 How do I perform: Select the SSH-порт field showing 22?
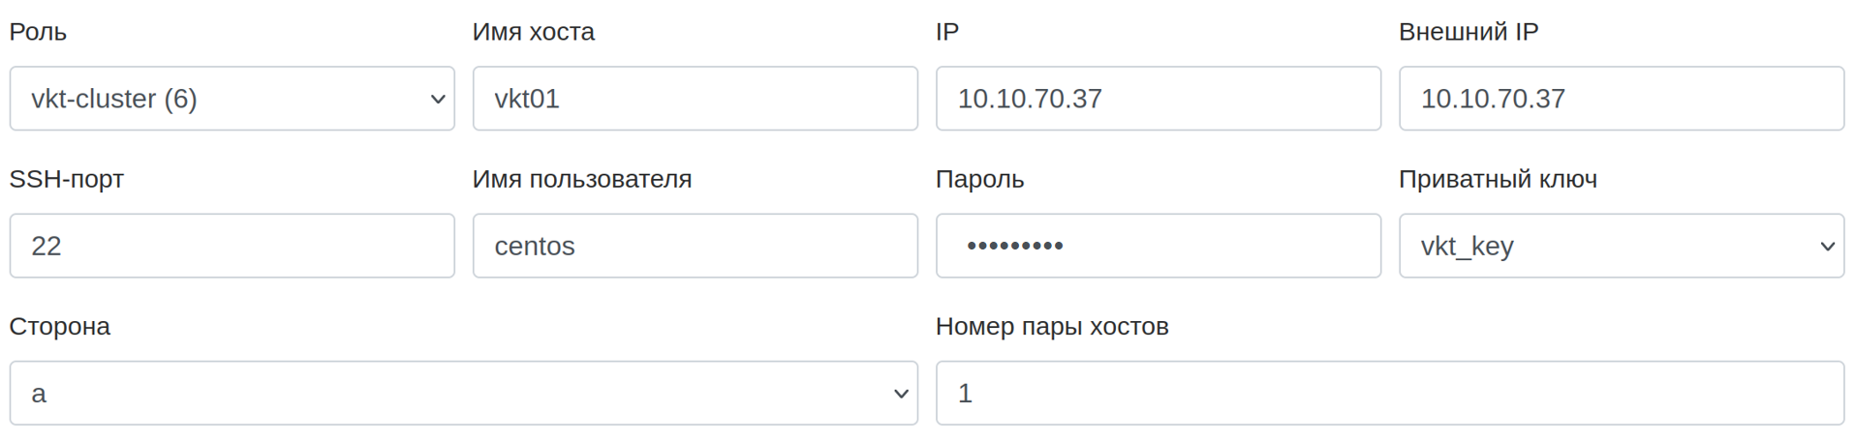[232, 246]
